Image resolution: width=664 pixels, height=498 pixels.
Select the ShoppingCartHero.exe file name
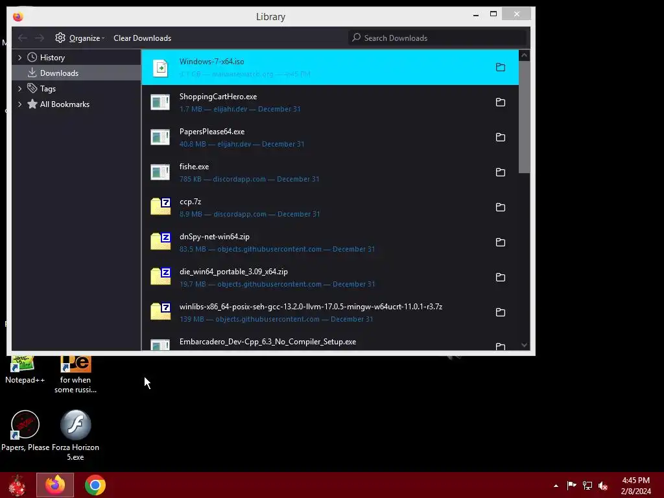(218, 97)
